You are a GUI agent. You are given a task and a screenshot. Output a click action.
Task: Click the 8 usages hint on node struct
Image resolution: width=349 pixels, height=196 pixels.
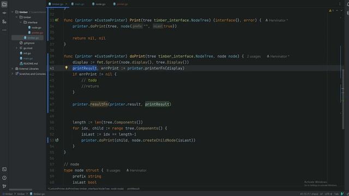tap(113, 170)
